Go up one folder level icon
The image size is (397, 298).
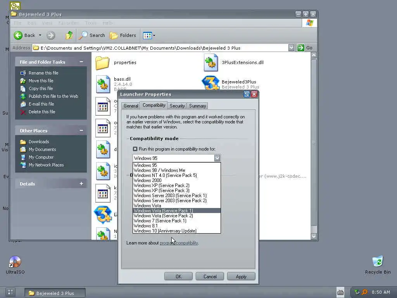pyautogui.click(x=69, y=35)
